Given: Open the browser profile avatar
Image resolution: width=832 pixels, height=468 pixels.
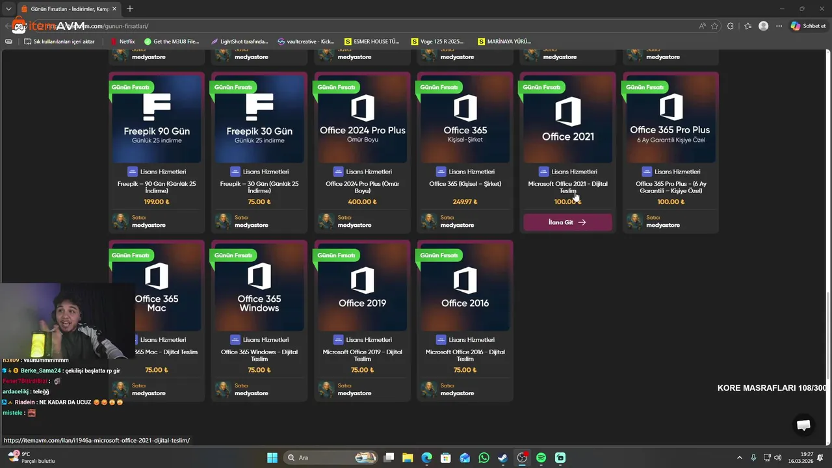Looking at the screenshot, I should 764,26.
